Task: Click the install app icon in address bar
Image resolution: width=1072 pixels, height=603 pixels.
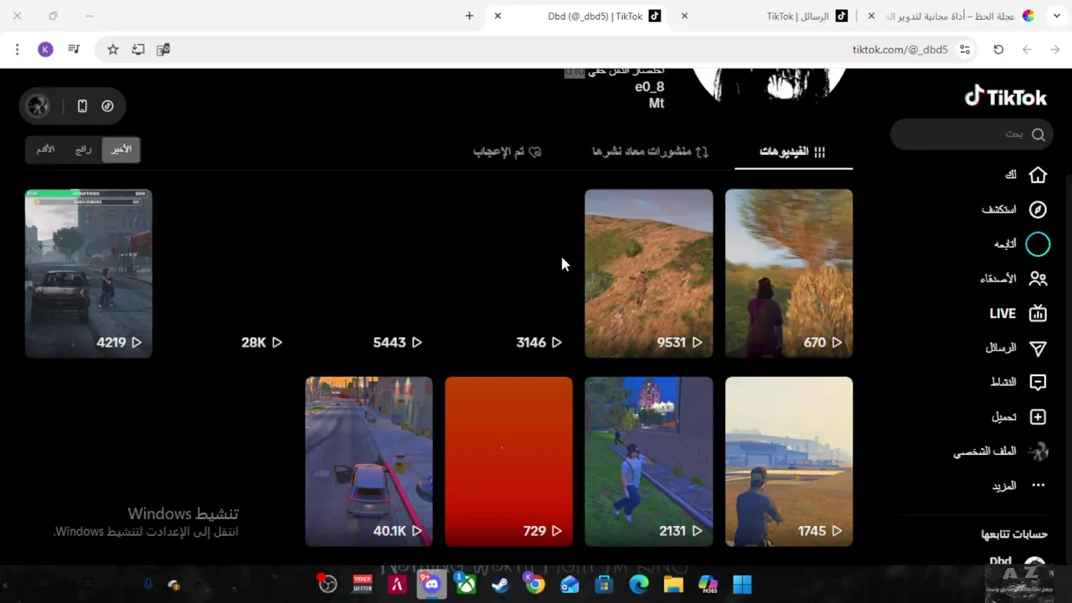Action: point(138,49)
